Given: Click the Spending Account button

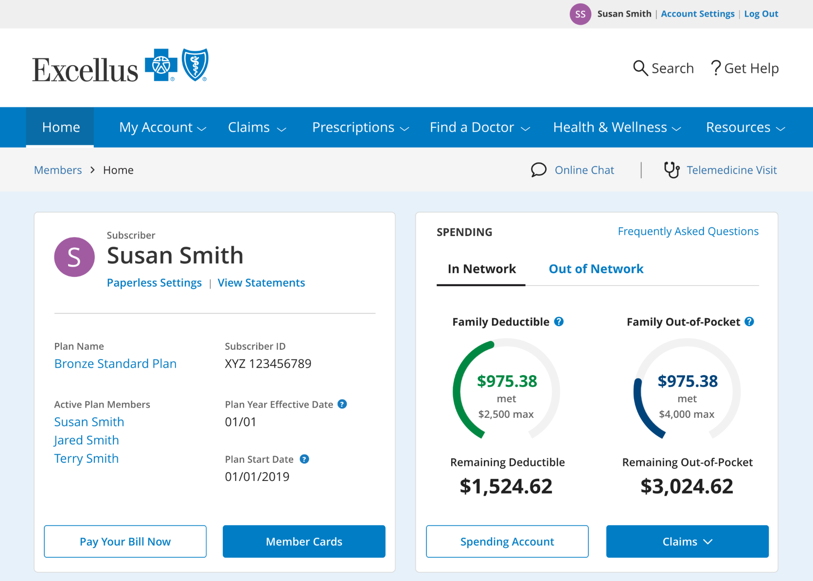Looking at the screenshot, I should (x=507, y=541).
